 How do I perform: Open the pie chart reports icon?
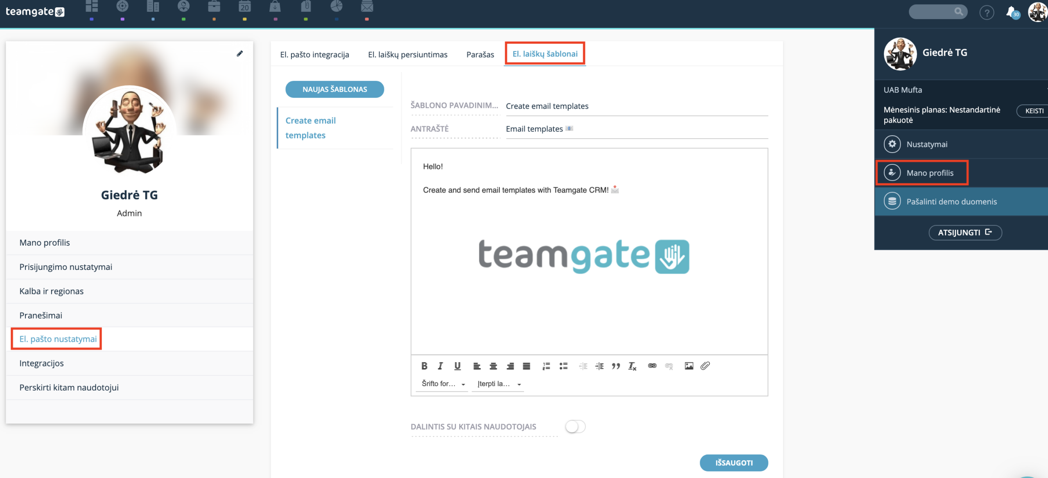pyautogui.click(x=337, y=7)
